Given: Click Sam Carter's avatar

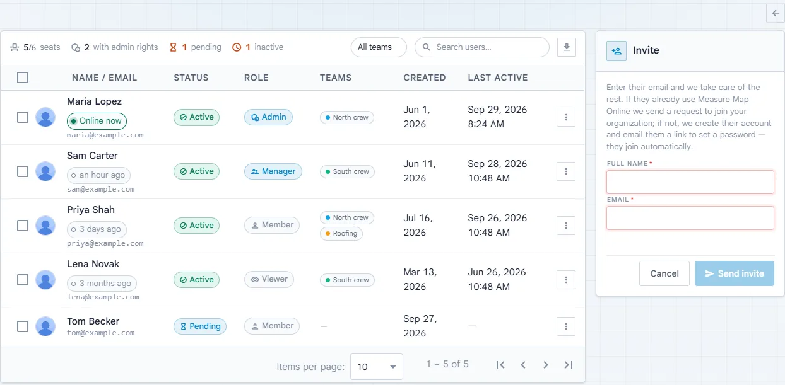Looking at the screenshot, I should [x=45, y=171].
